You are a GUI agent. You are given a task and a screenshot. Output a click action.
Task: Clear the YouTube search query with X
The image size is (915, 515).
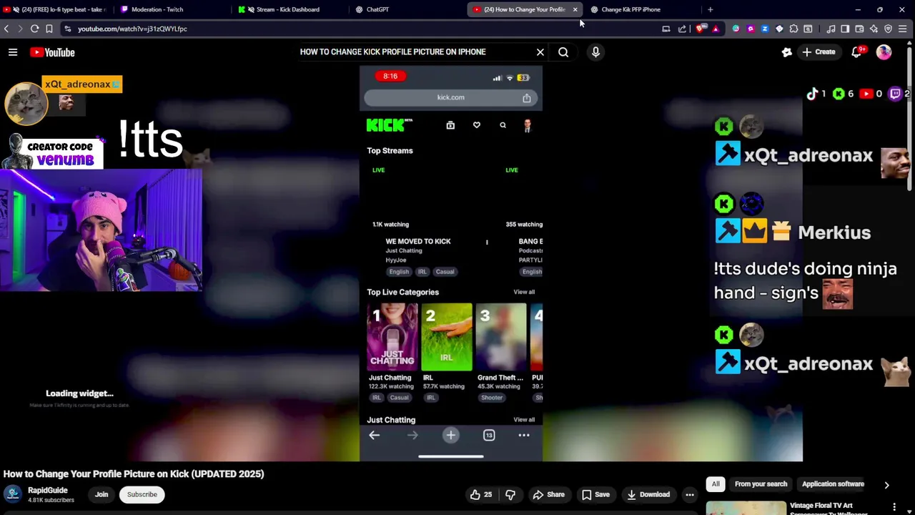click(x=540, y=52)
